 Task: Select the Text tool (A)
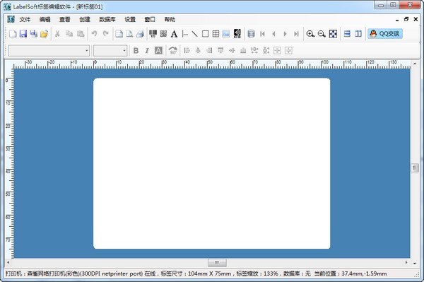(x=174, y=34)
